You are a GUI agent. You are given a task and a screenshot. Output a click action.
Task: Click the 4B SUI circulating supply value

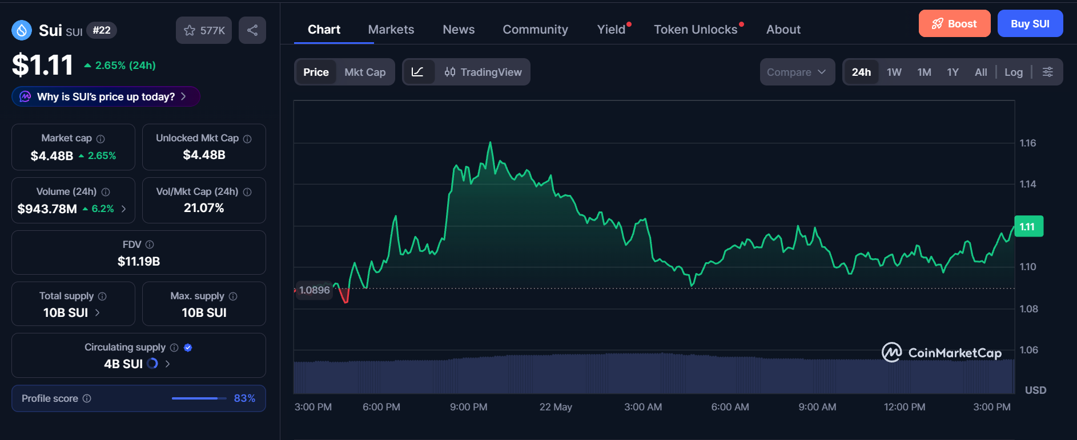(123, 364)
